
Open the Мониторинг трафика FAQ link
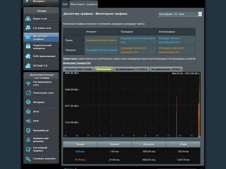(77, 63)
